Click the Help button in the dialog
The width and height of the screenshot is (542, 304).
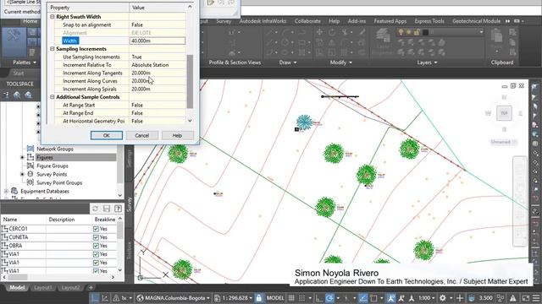click(177, 135)
